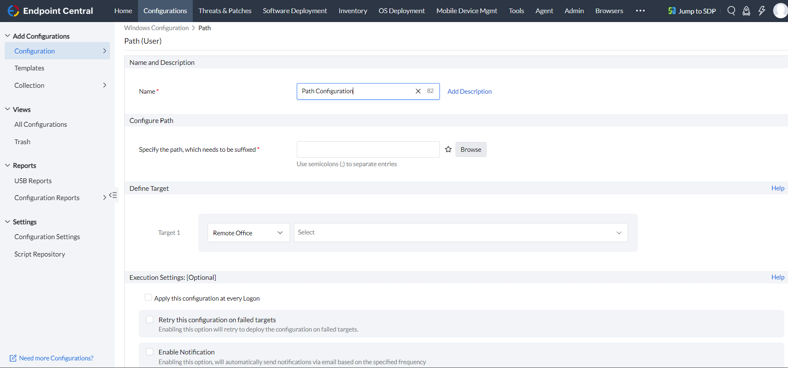Click the Jump to SDP link
This screenshot has width=788, height=368.
point(697,11)
